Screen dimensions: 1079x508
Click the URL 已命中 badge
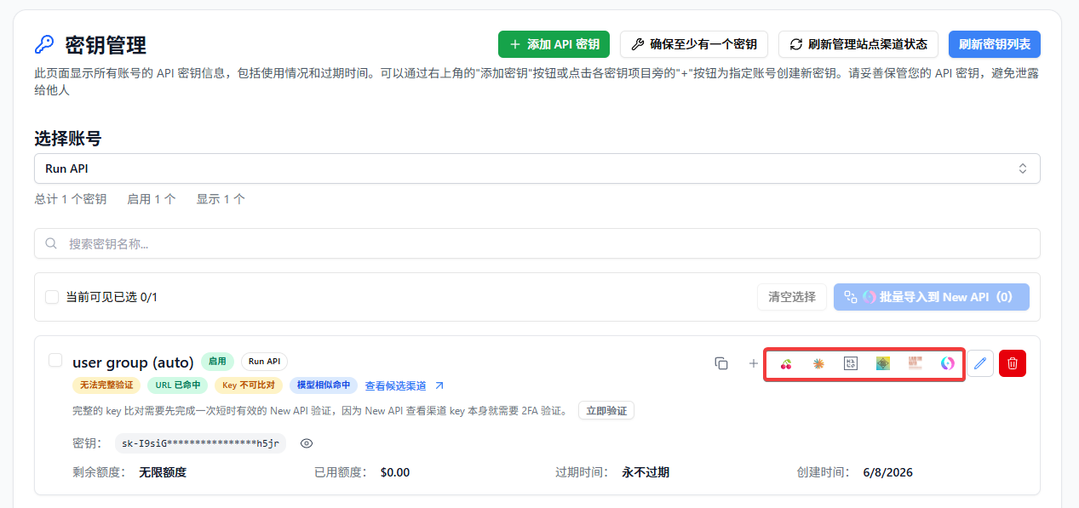coord(177,385)
